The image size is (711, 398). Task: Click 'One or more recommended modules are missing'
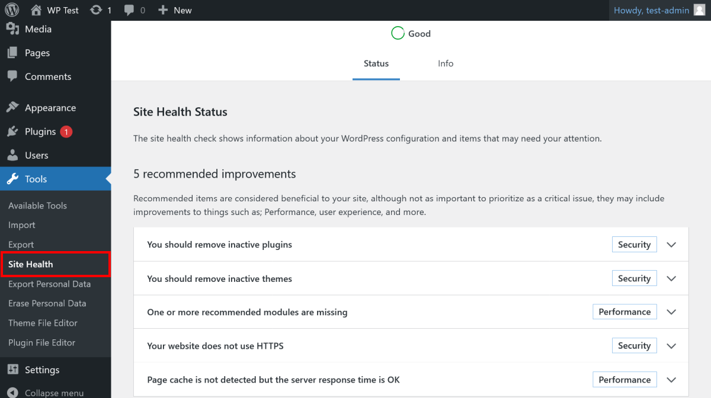[x=248, y=312]
